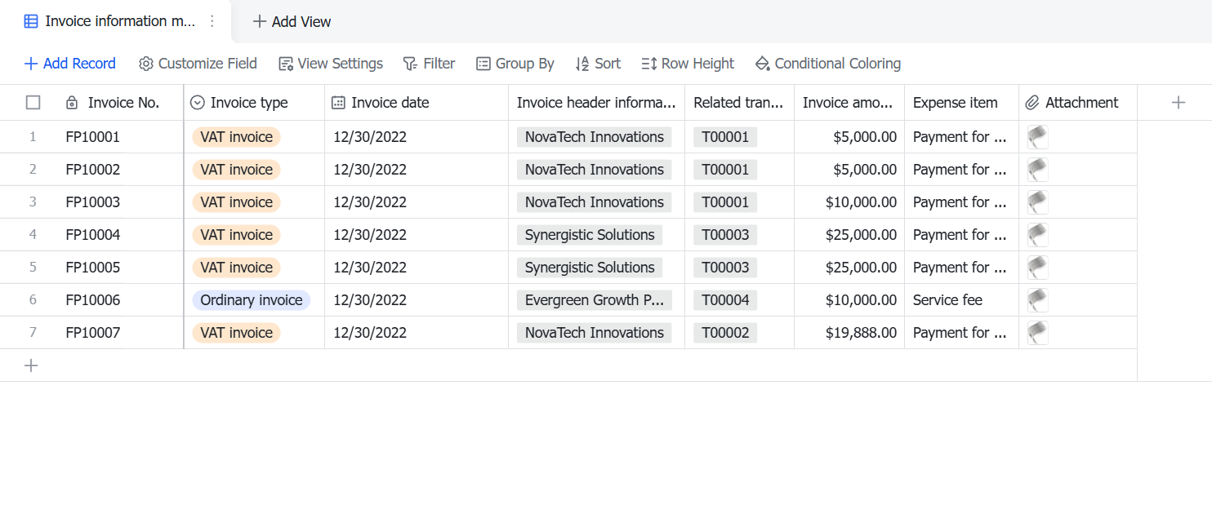Viewport: 1212px width, 505px height.
Task: Open attachment thumbnail for FP10001
Action: point(1037,137)
